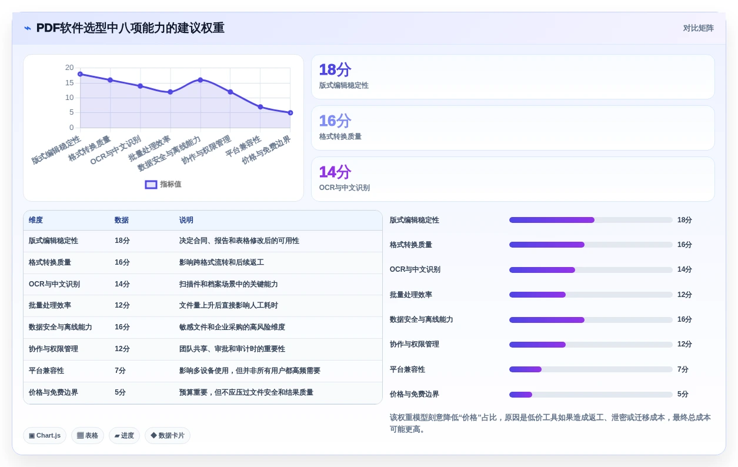
Task: Click the note paragraph about 价格 weighting
Action: click(x=550, y=423)
